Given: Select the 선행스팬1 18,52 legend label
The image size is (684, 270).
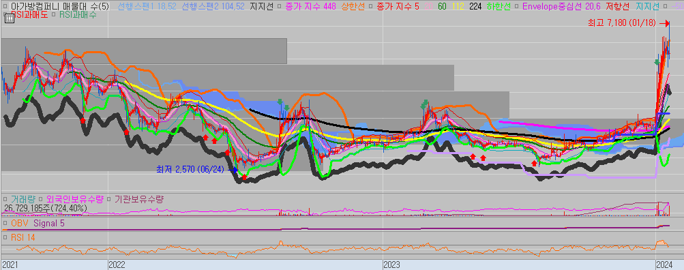Looking at the screenshot, I should point(147,7).
